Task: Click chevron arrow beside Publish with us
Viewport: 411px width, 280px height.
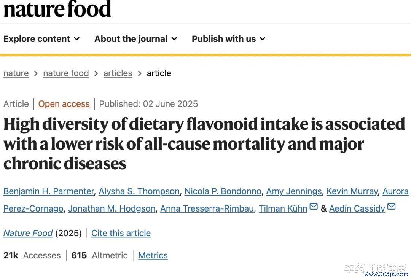Action: (x=262, y=39)
